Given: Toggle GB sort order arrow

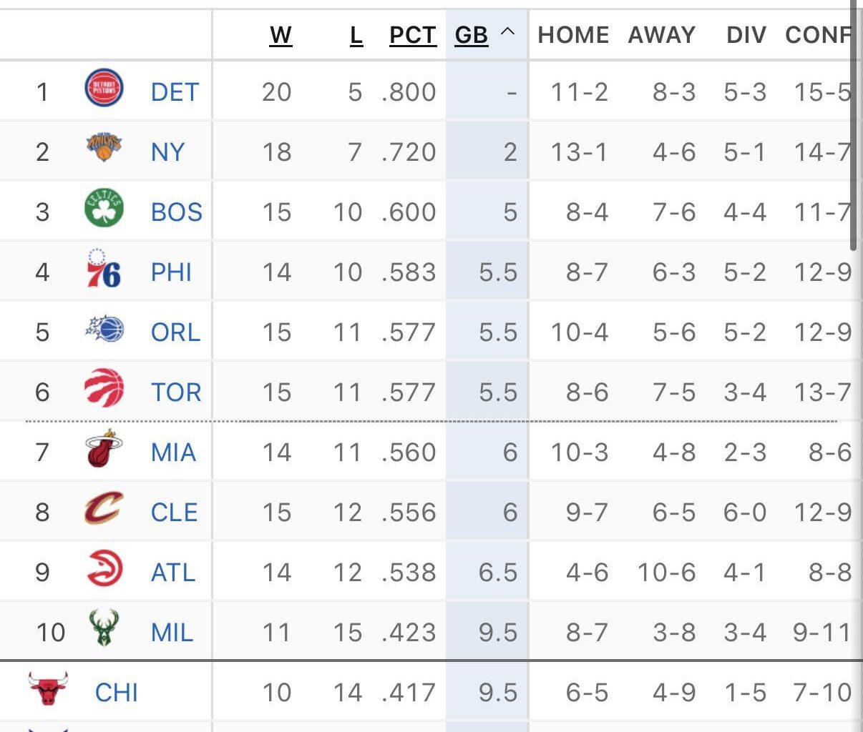Looking at the screenshot, I should (508, 32).
